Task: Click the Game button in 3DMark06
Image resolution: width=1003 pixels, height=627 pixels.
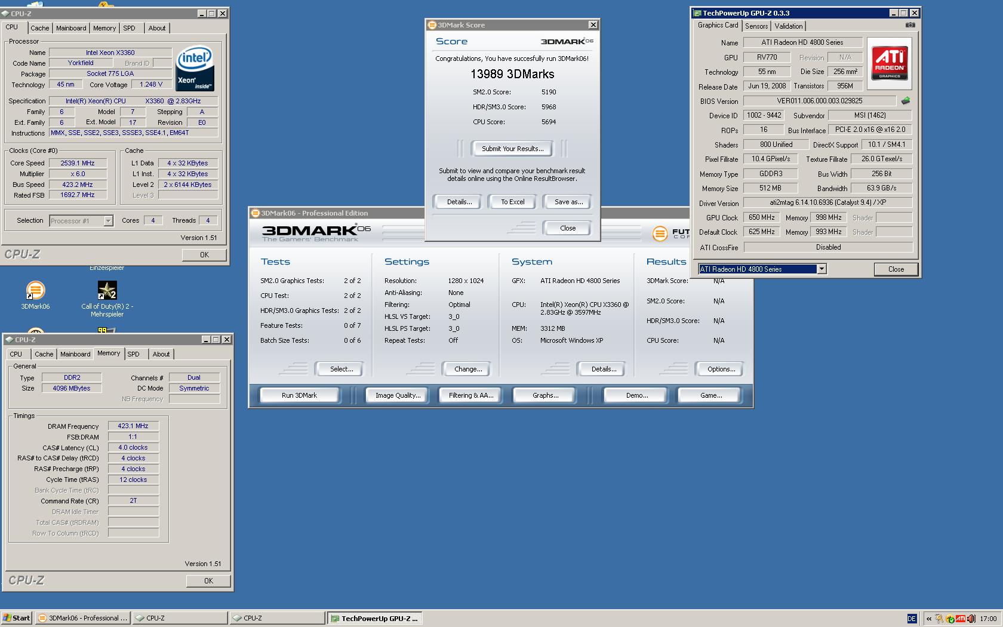Action: (710, 395)
